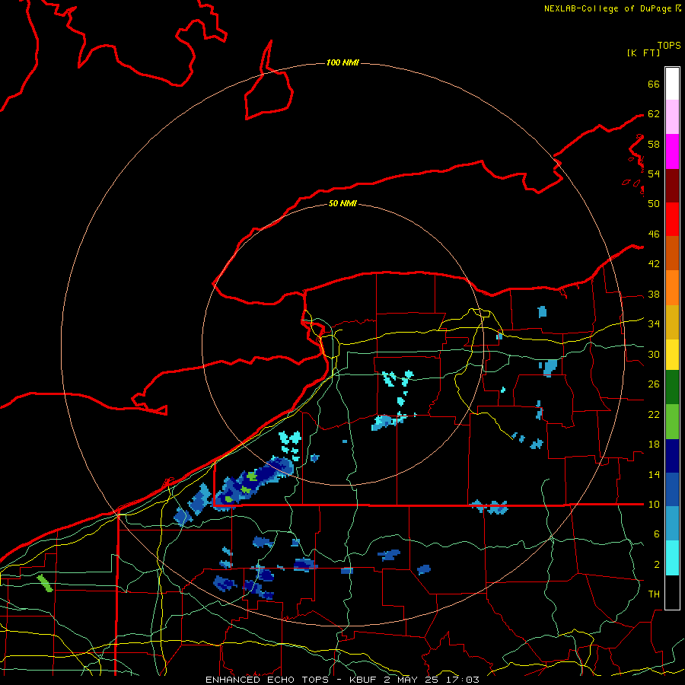Click the '26' scale value
Screen dimensions: 685x685
point(654,384)
